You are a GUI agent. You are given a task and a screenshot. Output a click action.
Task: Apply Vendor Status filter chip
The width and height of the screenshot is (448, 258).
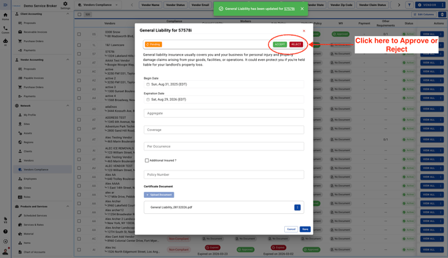[175, 5]
